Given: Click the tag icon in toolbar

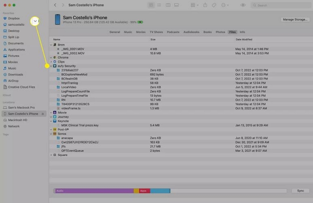Looking at the screenshot, I should pyautogui.click(x=215, y=5).
